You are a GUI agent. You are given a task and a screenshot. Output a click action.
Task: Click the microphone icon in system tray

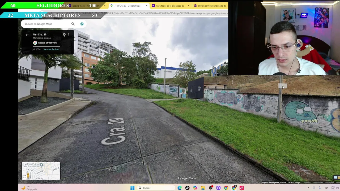click(320, 188)
